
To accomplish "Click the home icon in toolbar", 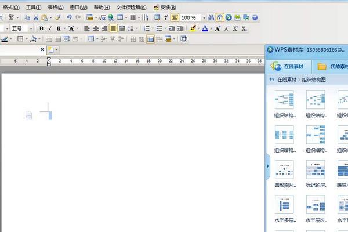I will click(x=220, y=18).
